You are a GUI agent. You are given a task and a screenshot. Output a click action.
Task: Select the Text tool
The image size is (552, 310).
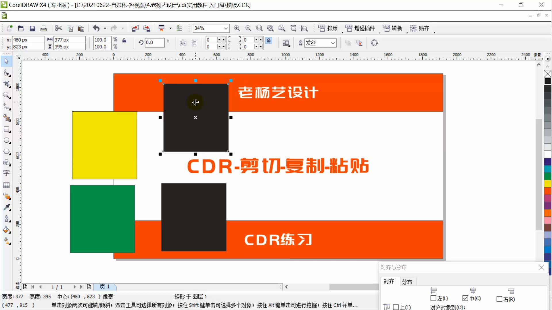7,173
